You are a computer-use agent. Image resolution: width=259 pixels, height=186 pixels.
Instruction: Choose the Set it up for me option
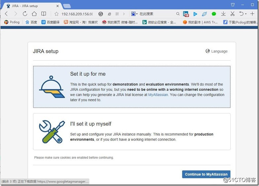(131, 87)
